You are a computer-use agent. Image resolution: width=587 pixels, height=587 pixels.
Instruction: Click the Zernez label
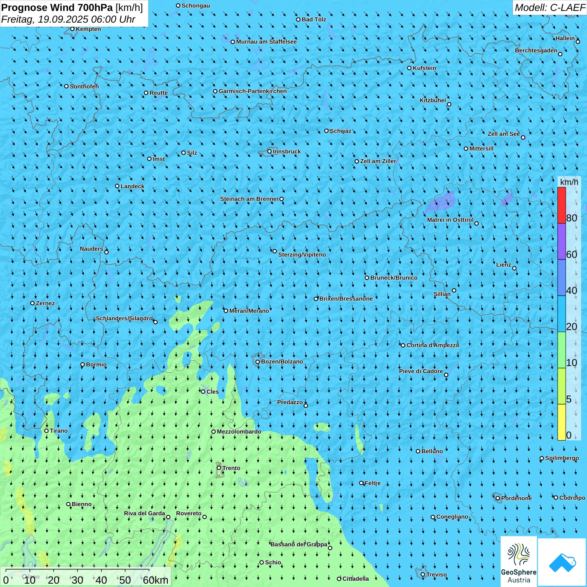[x=45, y=303]
